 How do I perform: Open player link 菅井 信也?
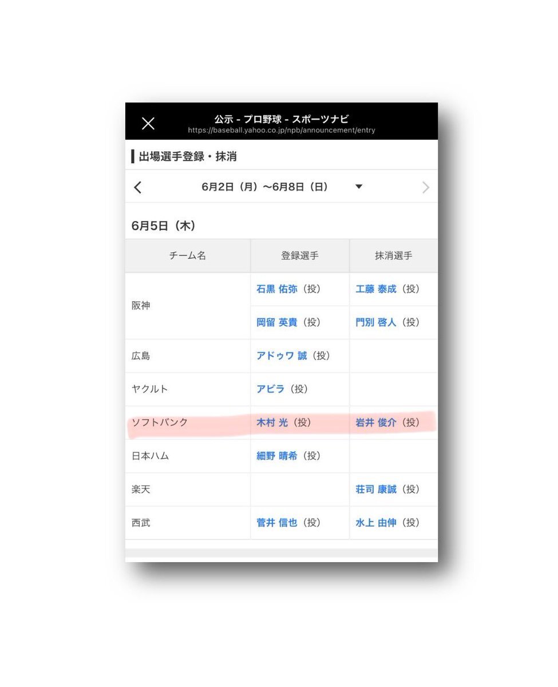(276, 523)
